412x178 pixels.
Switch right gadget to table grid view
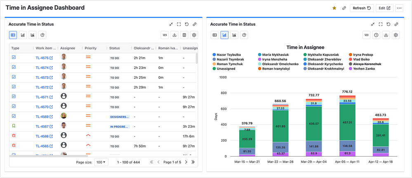click(215, 35)
